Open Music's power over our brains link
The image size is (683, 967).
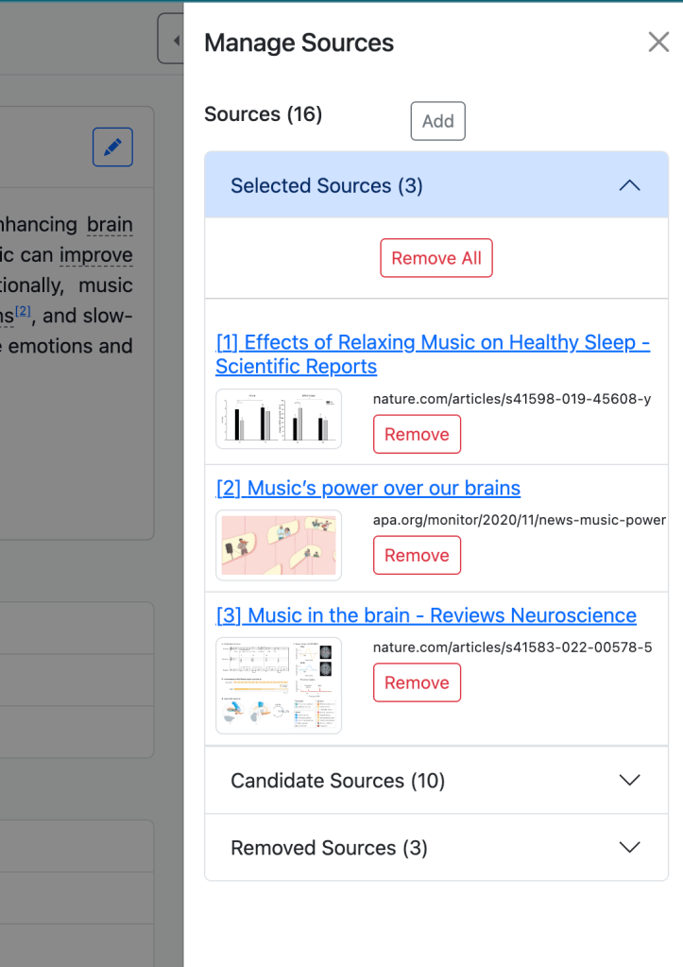pos(367,488)
